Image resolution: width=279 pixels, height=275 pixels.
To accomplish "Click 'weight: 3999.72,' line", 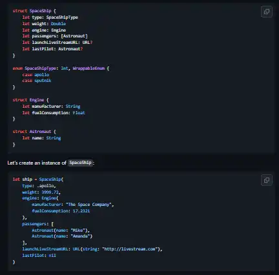I will (x=41, y=192).
